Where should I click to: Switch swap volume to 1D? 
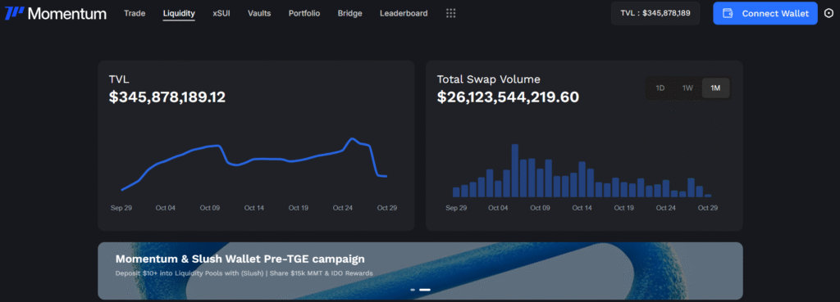coord(660,88)
